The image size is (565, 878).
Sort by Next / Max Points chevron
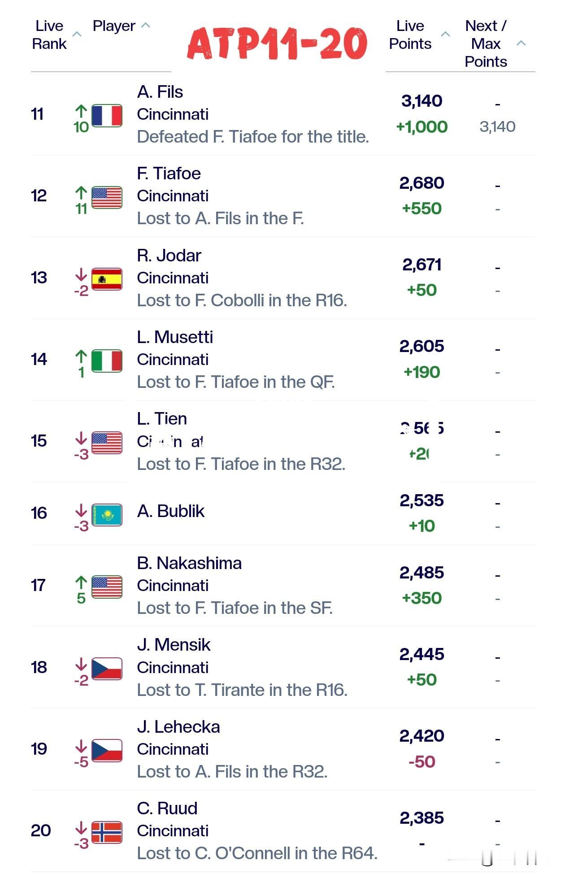point(521,43)
